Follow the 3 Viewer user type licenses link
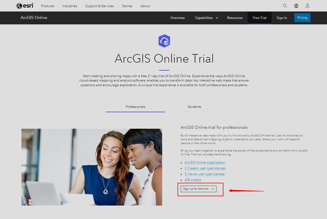The height and width of the screenshot is (219, 327). (x=204, y=174)
